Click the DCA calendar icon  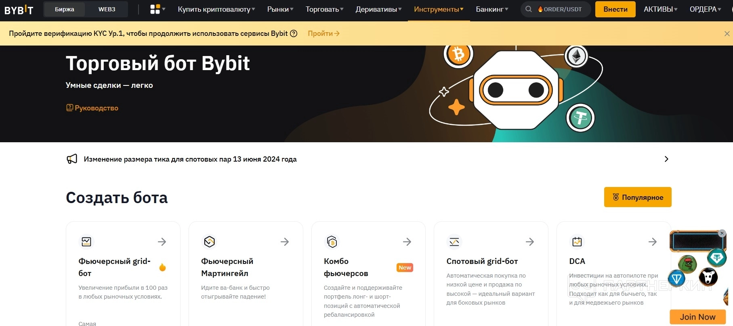[577, 242]
